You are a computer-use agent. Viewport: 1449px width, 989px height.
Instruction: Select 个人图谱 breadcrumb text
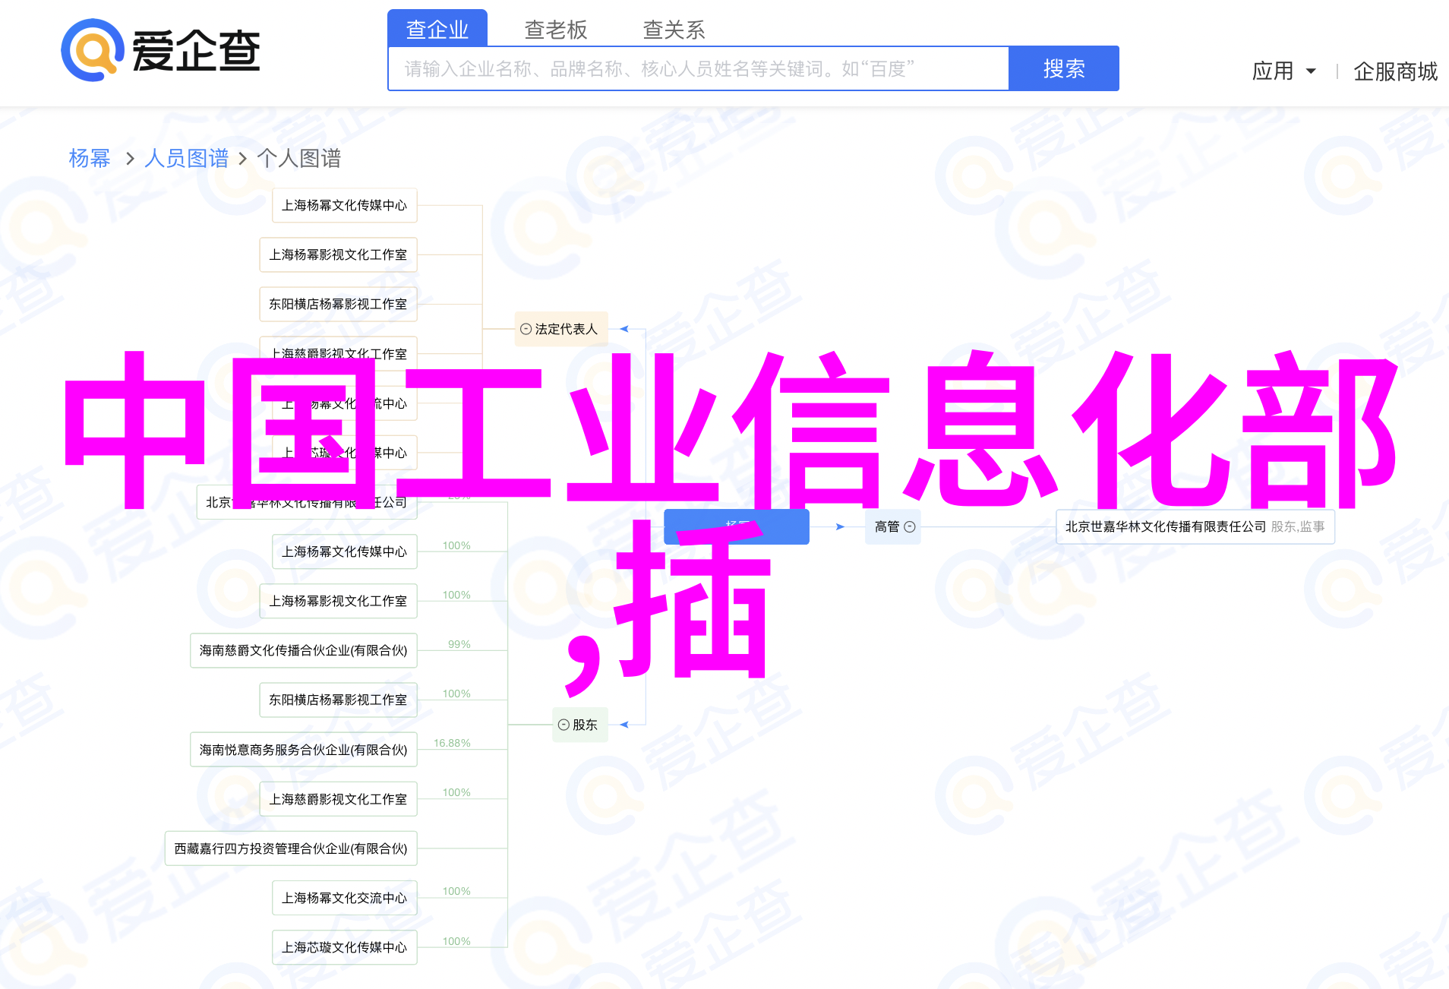tap(299, 158)
